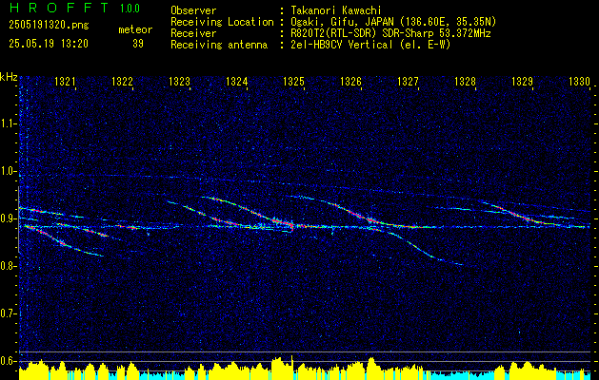Click the bright echo peak near 1325
The width and height of the screenshot is (599, 380).
tap(292, 226)
